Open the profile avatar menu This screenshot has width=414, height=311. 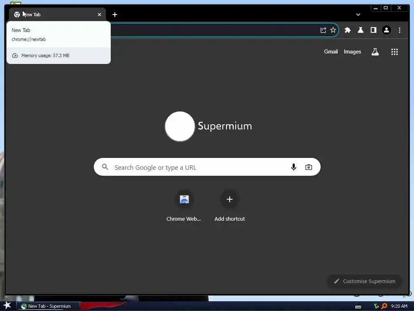tap(386, 30)
